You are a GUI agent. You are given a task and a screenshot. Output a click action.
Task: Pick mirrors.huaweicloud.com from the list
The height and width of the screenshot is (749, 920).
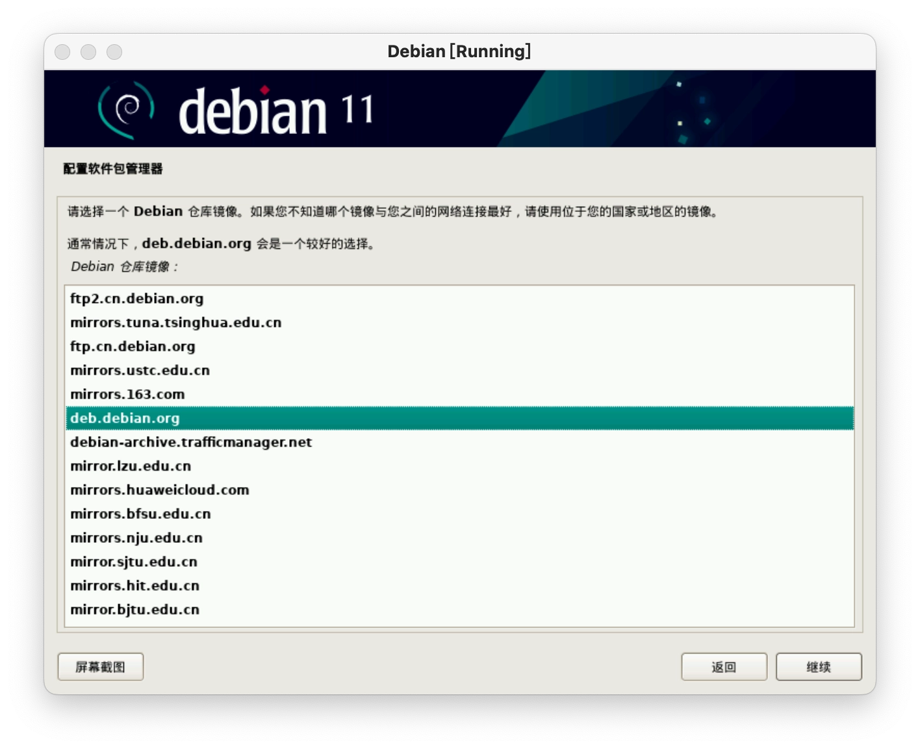point(459,490)
